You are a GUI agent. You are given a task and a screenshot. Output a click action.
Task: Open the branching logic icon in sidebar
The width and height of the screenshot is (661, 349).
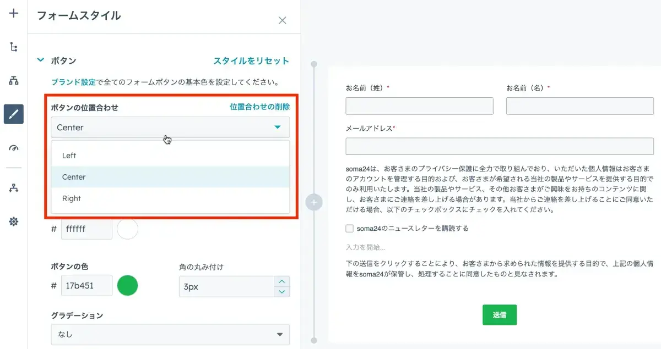[14, 47]
